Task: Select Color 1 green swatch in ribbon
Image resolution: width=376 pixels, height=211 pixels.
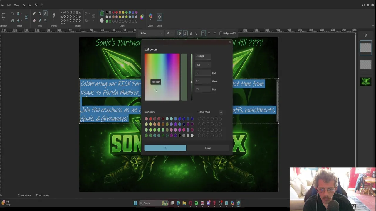Action: tap(102, 13)
